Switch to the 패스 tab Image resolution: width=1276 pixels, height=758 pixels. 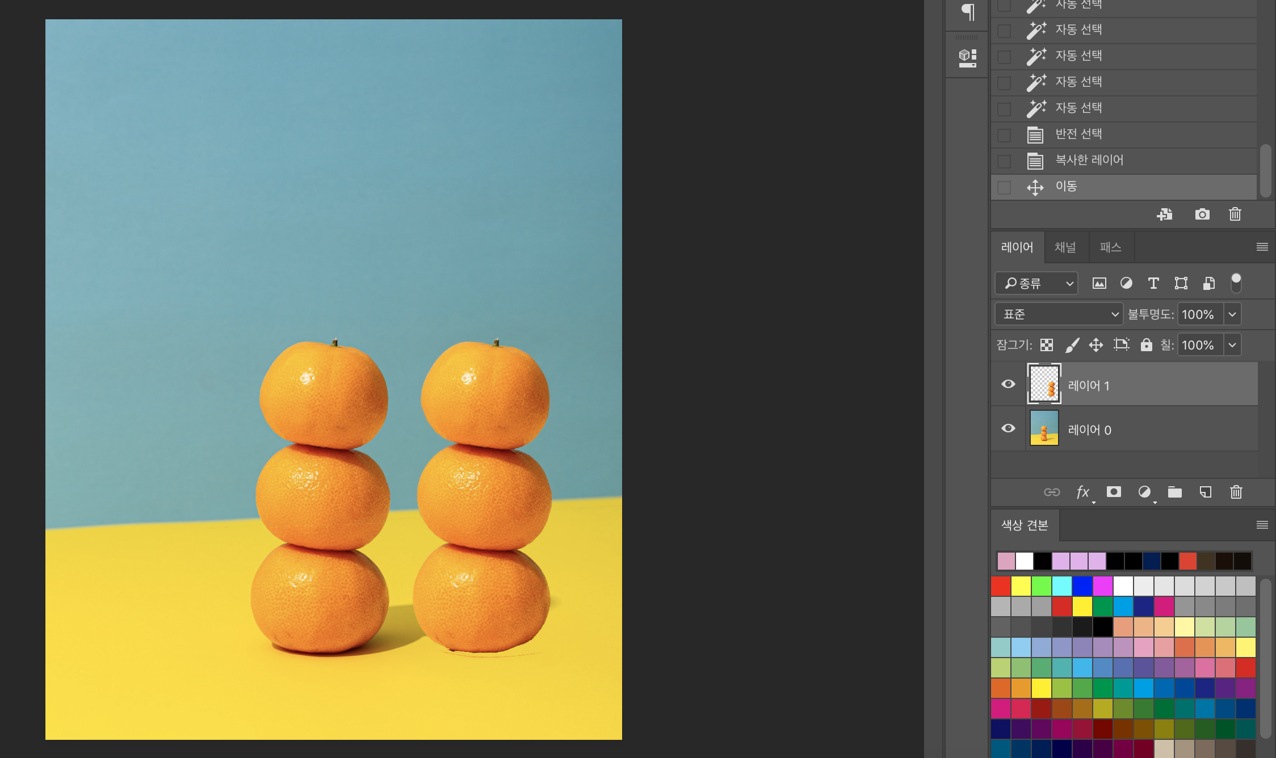(1110, 247)
